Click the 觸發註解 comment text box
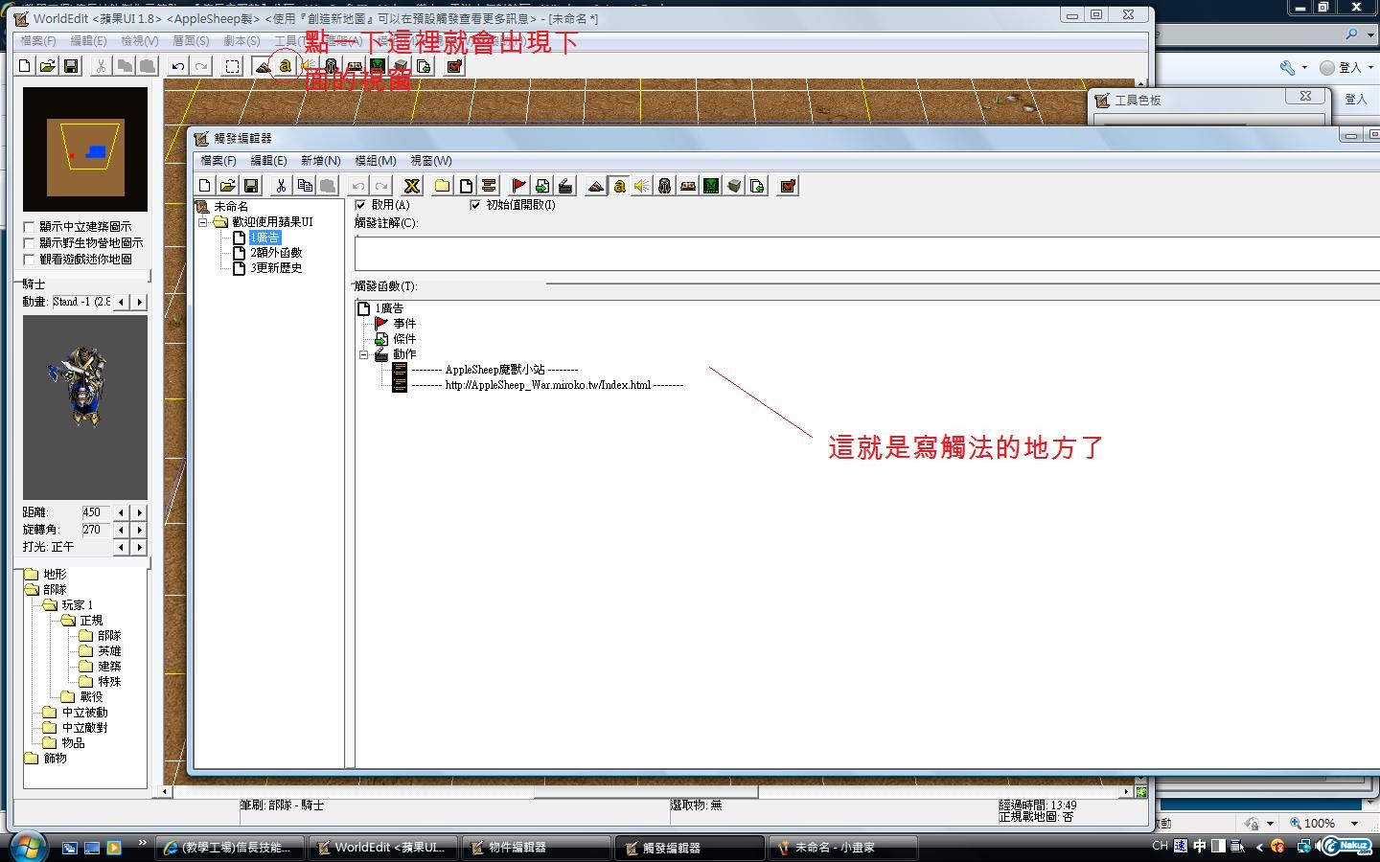Image resolution: width=1380 pixels, height=862 pixels. click(x=862, y=254)
